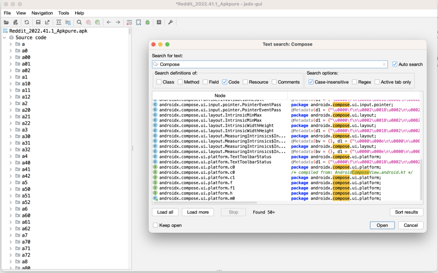This screenshot has width=438, height=273.
Task: Open the View menu
Action: (21, 13)
